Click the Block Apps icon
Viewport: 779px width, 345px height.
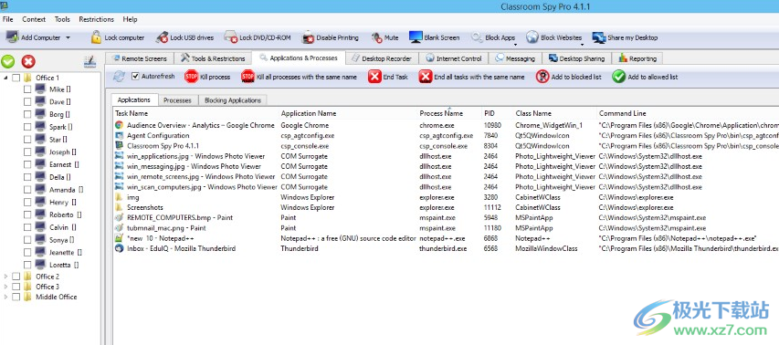click(477, 37)
